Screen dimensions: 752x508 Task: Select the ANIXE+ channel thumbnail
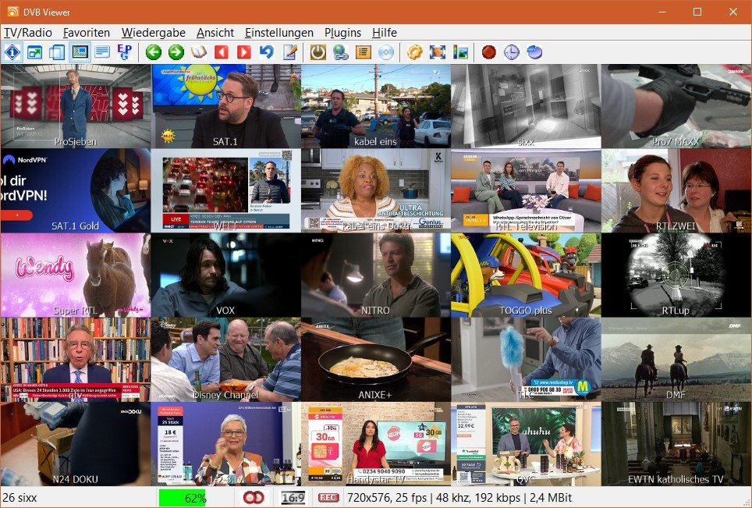coord(376,359)
